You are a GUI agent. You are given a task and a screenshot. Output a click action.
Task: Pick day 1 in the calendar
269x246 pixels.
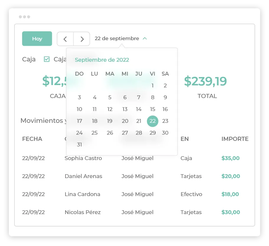[x=152, y=86]
